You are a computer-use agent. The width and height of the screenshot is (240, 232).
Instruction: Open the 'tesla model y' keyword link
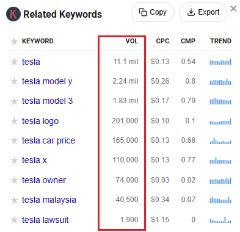pyautogui.click(x=47, y=82)
